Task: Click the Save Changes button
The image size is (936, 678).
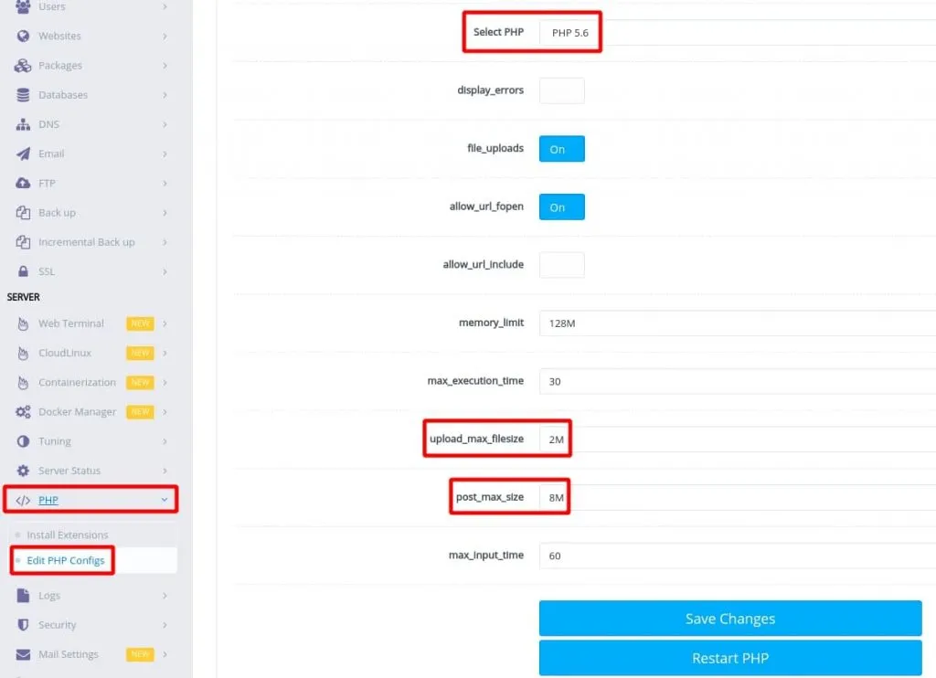Action: [729, 619]
